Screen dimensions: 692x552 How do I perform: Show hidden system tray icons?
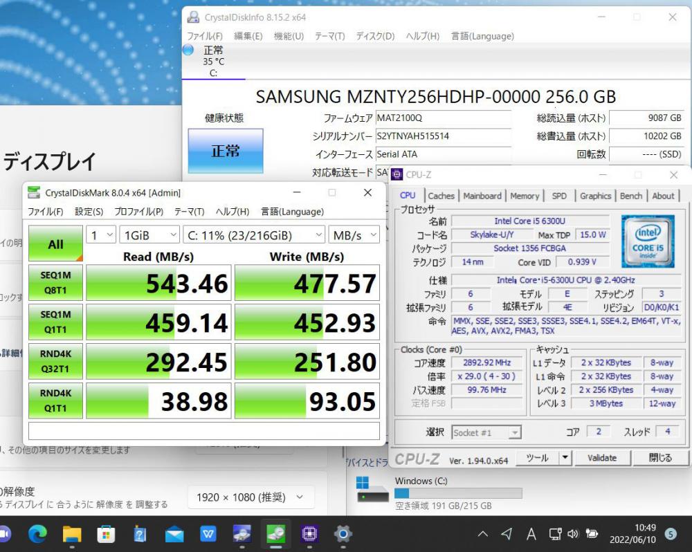tap(483, 534)
